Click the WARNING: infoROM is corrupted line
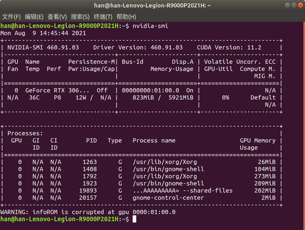Image resolution: width=305 pixels, height=230 pixels. tap(88, 212)
